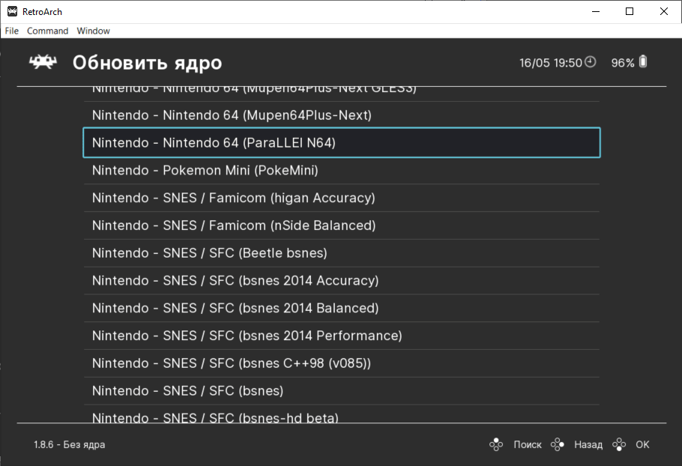Maximize the RetroArch window

coord(630,11)
